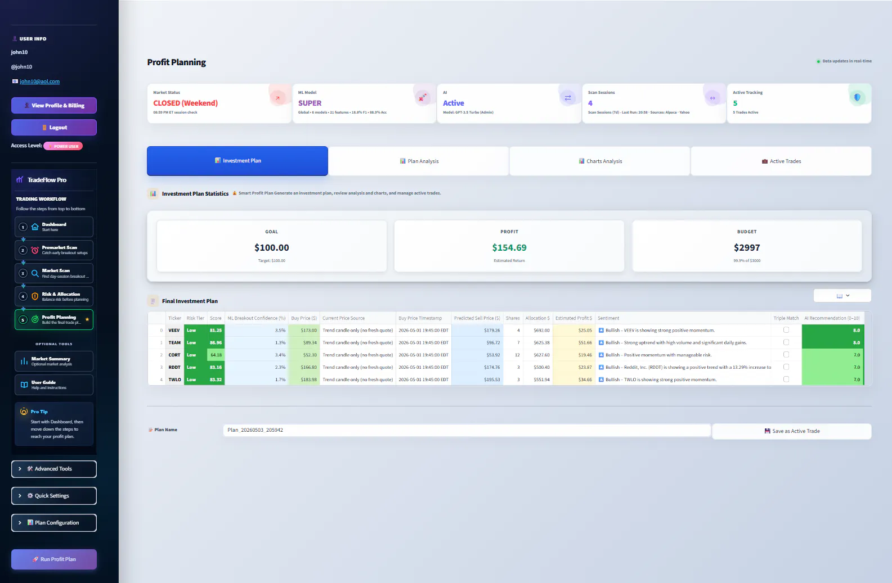Click TEAM sentiment bullish arrow icon
The height and width of the screenshot is (583, 892).
click(x=601, y=343)
